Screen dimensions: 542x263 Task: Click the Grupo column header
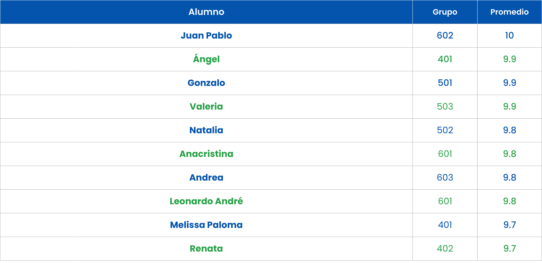pos(445,12)
